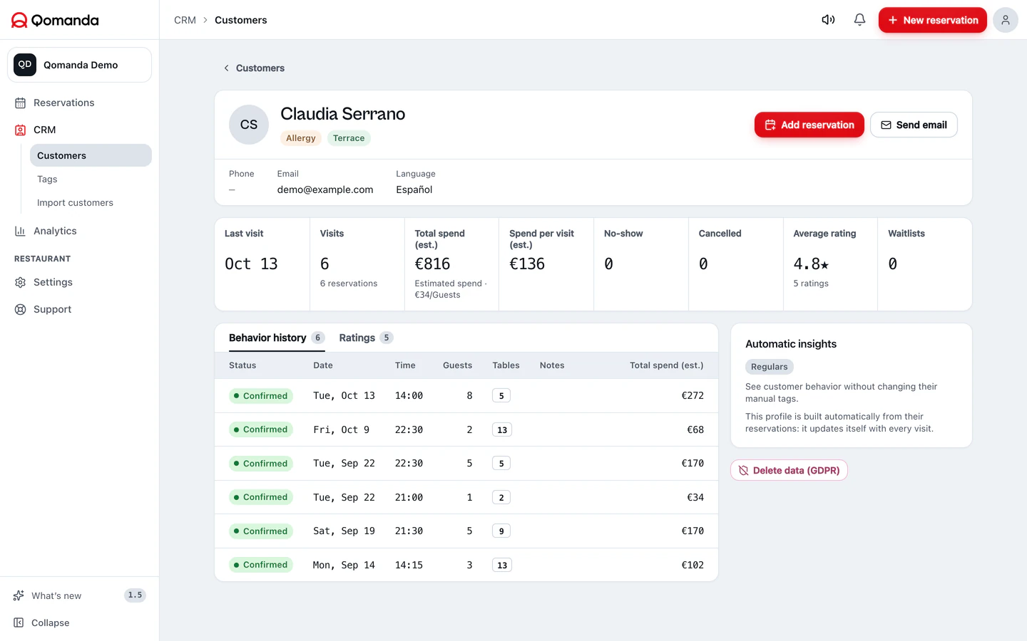The image size is (1027, 641).
Task: Click the email demo@example.com
Action: [325, 189]
